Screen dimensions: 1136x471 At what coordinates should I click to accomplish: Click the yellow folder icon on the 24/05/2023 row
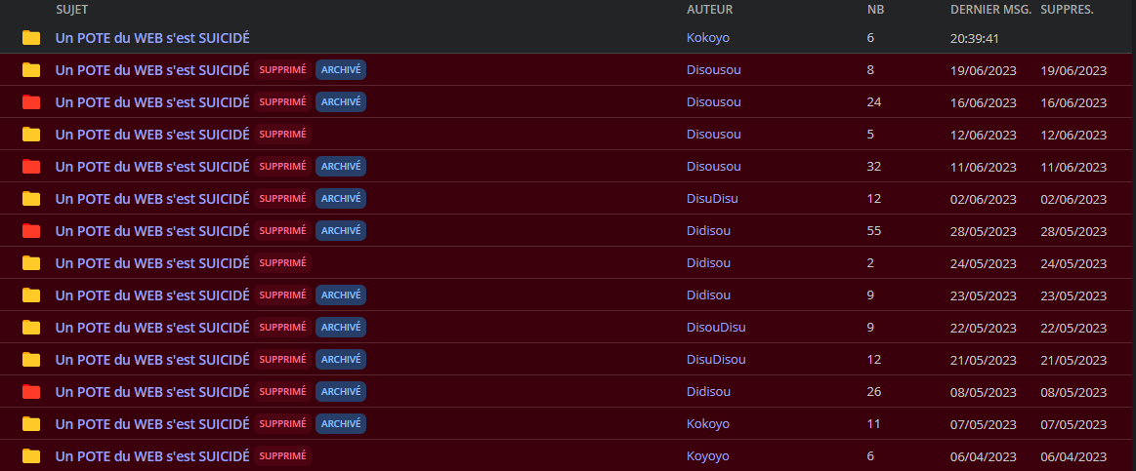[x=31, y=263]
